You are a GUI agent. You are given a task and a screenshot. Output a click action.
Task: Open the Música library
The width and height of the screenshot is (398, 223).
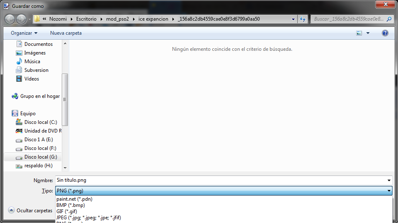[32, 62]
